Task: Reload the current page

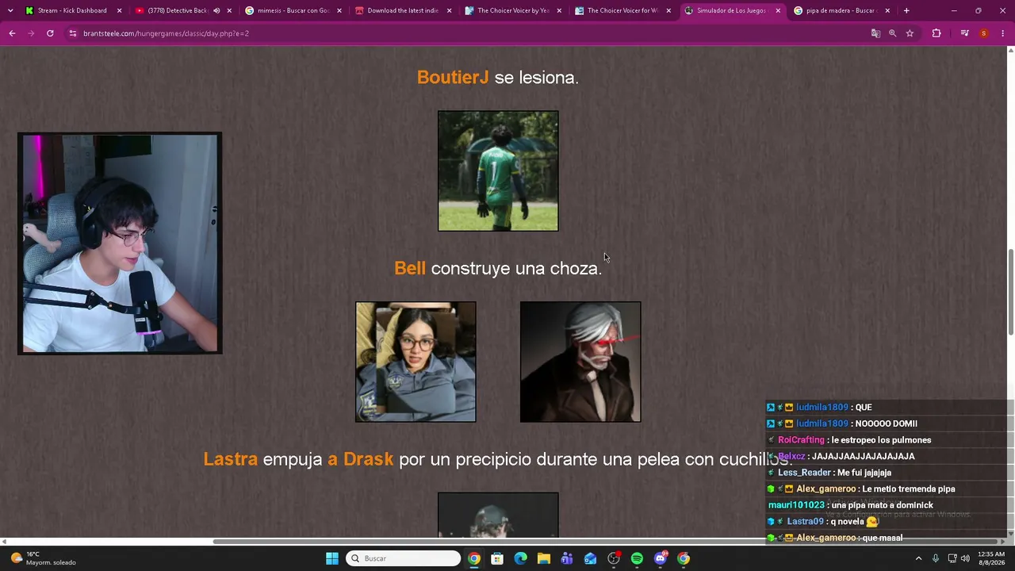Action: click(50, 33)
